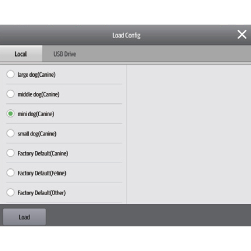Click the selected mini dog(Canine) radio button
Viewport: 251px width, 251px height.
point(11,114)
